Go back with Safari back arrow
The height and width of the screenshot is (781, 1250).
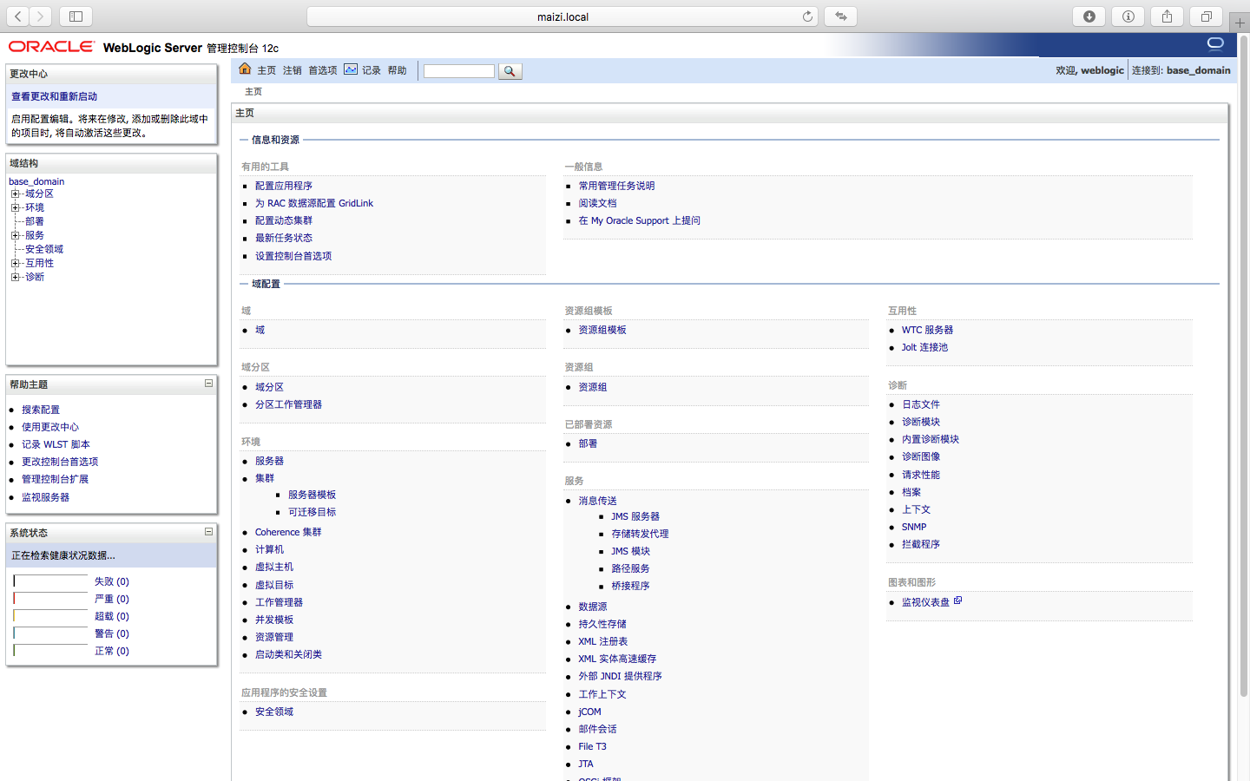click(x=18, y=16)
